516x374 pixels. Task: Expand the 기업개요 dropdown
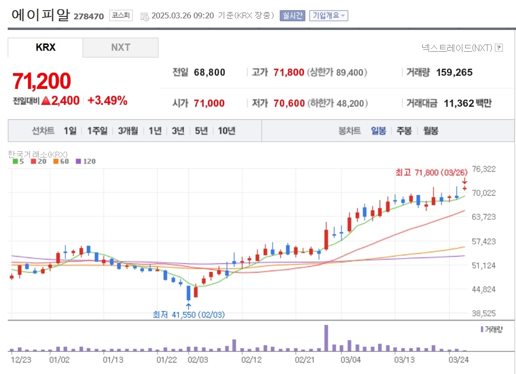[x=329, y=15]
